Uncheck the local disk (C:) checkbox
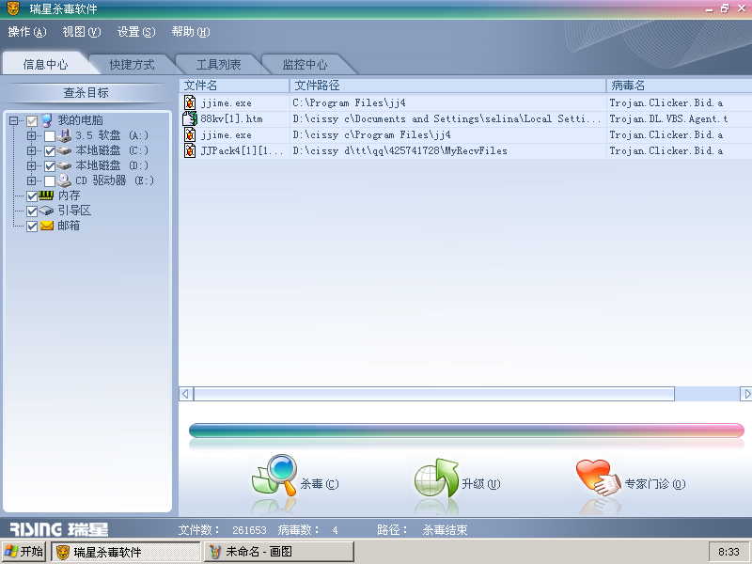Viewport: 752px width, 564px height. point(50,151)
